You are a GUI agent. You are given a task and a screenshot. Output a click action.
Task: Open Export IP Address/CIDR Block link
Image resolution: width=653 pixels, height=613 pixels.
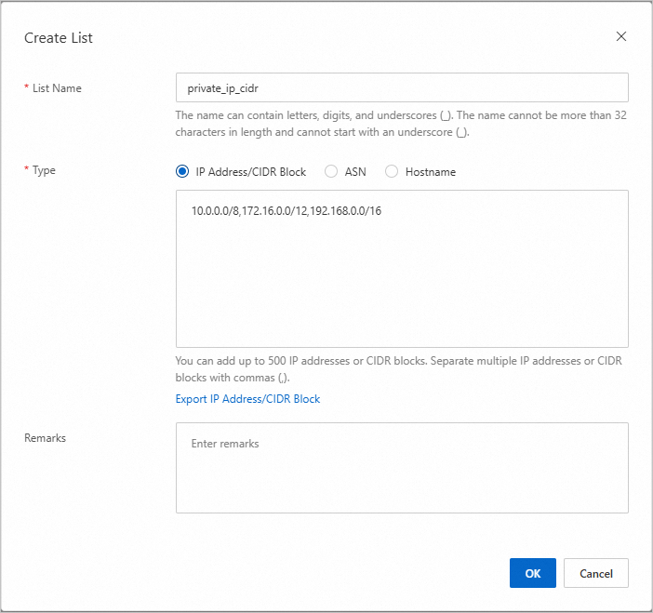247,399
